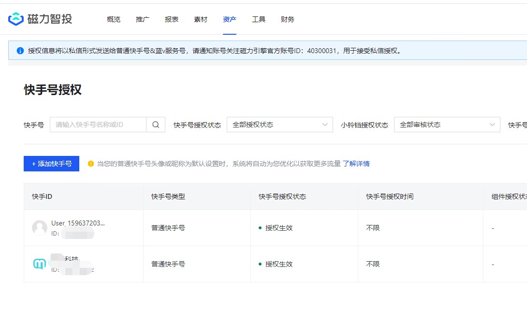Focus the 快手号 name or ID search field

pyautogui.click(x=98, y=125)
